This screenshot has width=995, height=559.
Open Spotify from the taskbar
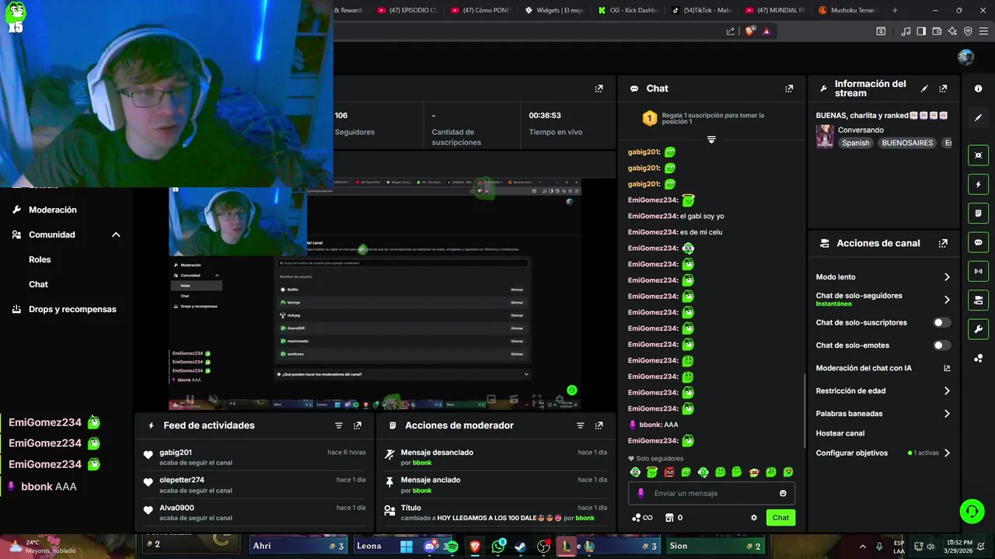[451, 547]
